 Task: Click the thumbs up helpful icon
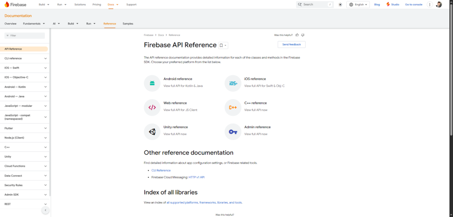pyautogui.click(x=297, y=35)
